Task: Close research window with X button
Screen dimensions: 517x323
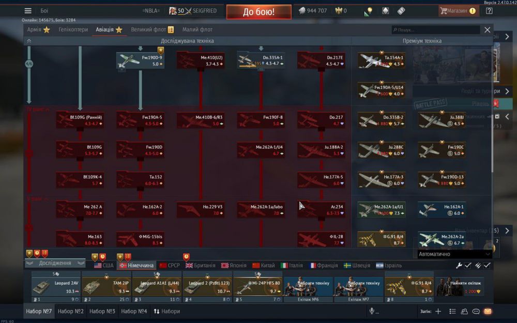Action: point(488,29)
